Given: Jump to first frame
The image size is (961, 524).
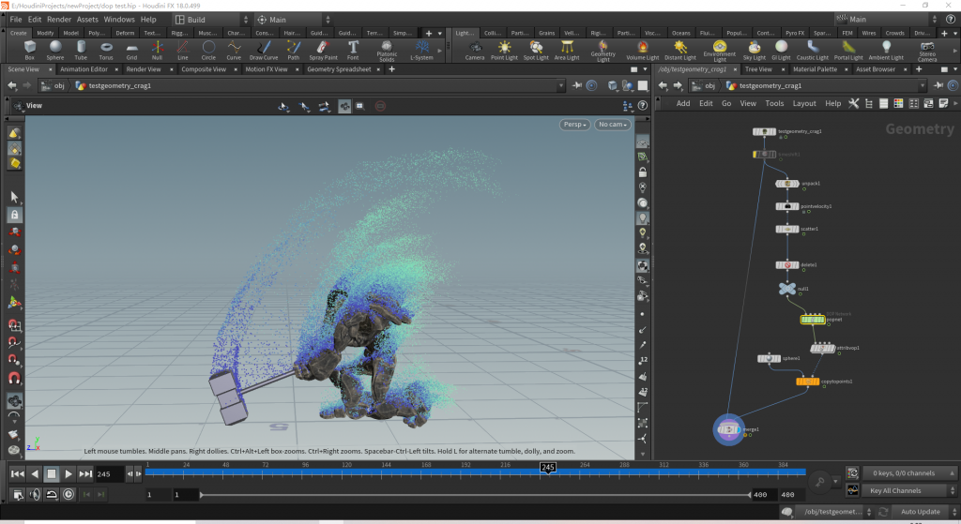Looking at the screenshot, I should pyautogui.click(x=17, y=473).
